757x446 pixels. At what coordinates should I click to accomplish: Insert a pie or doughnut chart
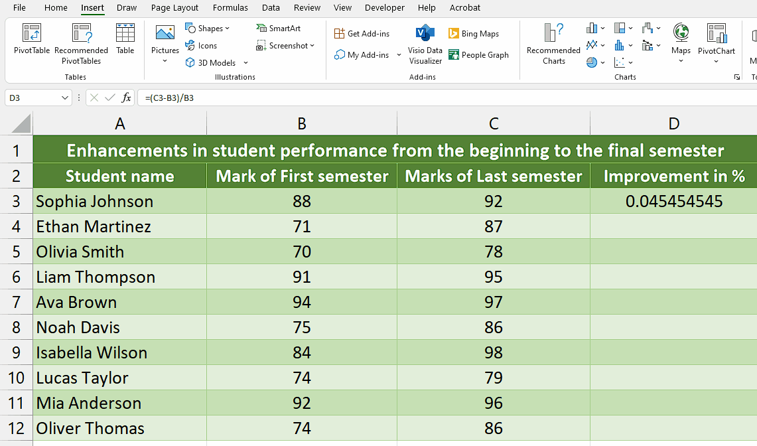[591, 62]
